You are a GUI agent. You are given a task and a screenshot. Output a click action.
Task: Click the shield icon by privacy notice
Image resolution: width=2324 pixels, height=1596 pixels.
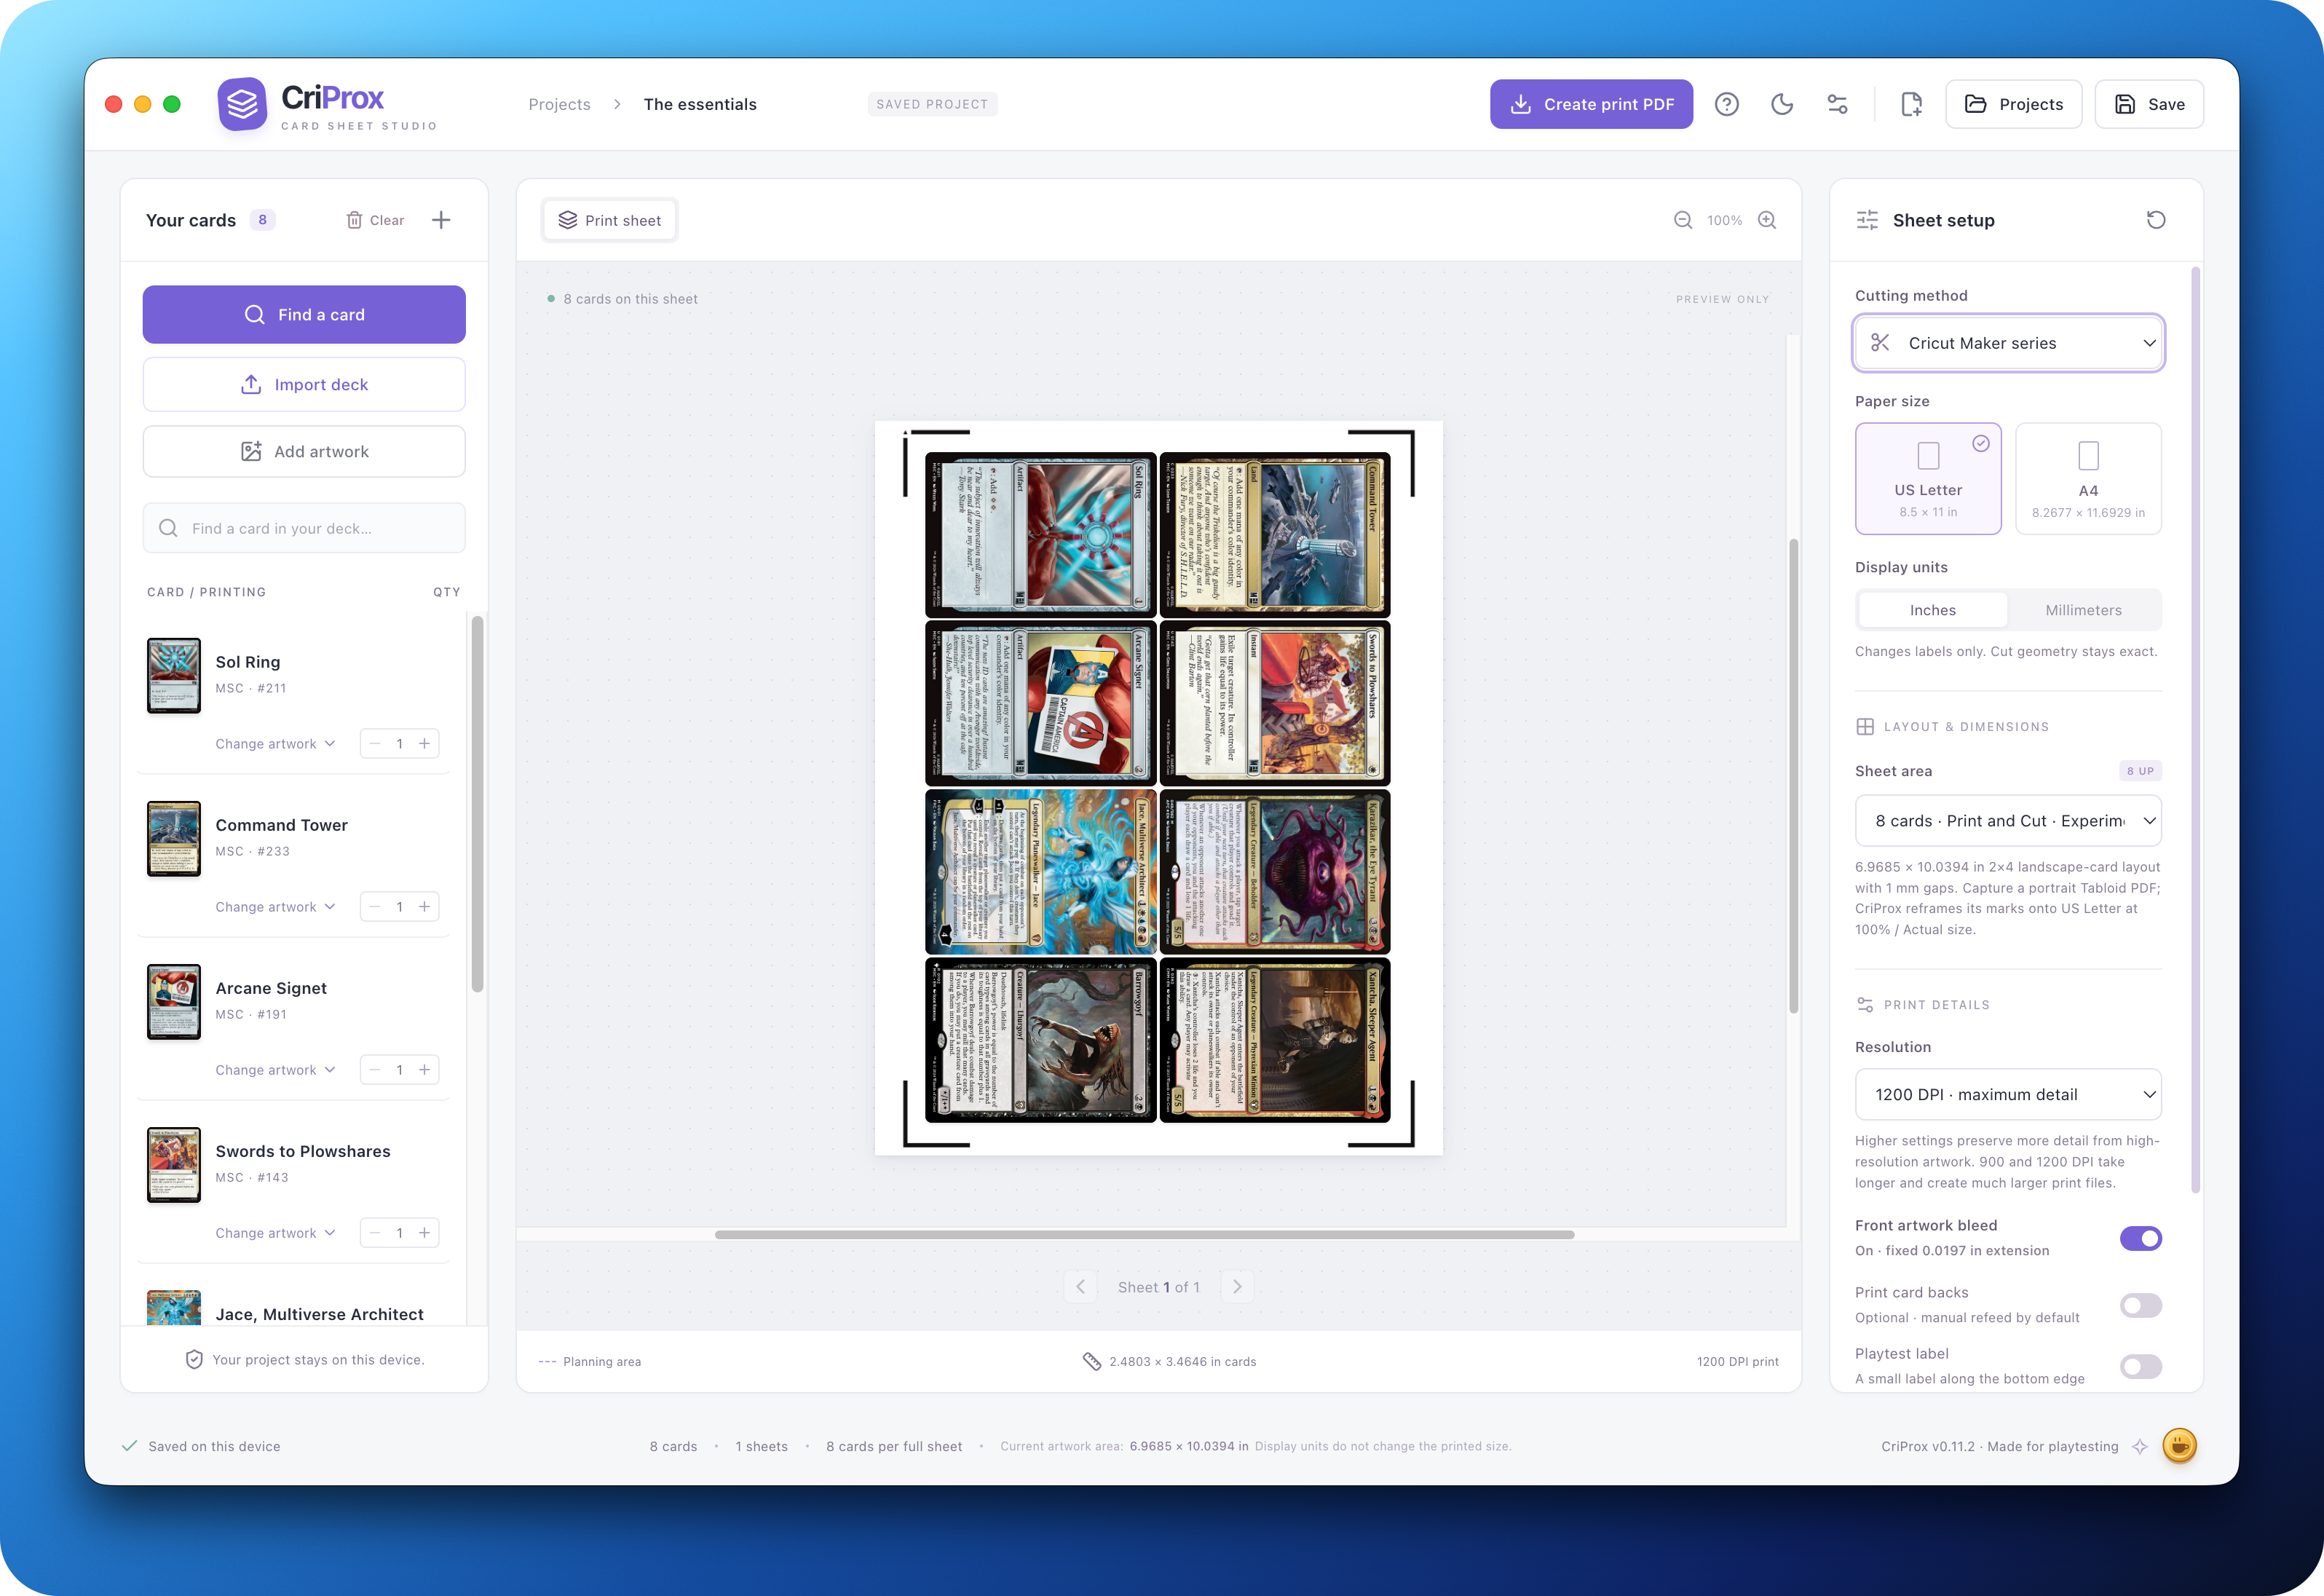click(x=194, y=1359)
